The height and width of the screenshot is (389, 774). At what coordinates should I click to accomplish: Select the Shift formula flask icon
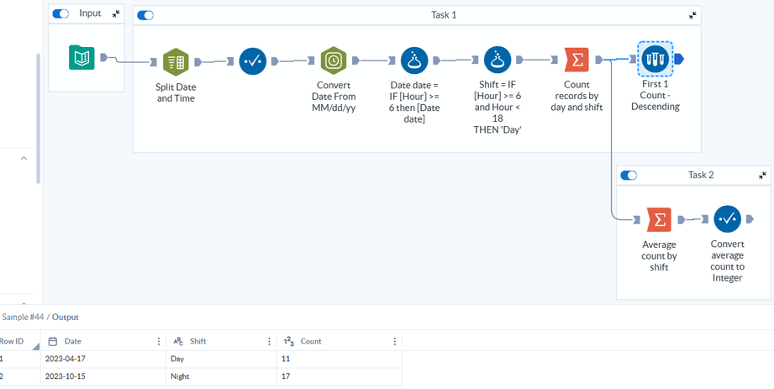coord(498,60)
